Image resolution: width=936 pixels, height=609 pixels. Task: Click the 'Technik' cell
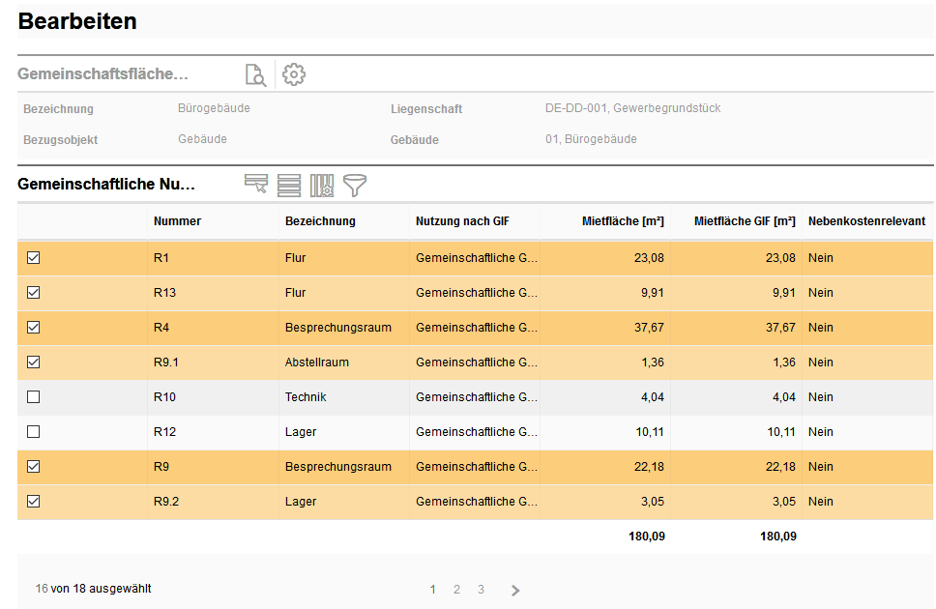pyautogui.click(x=306, y=397)
